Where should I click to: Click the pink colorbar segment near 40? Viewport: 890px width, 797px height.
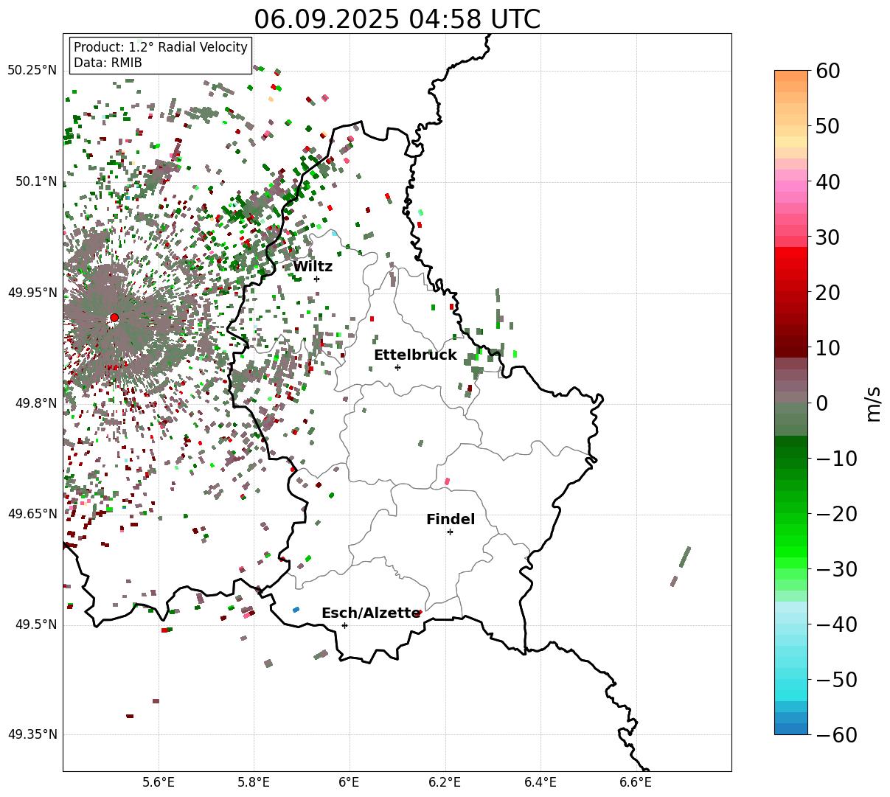tap(791, 187)
